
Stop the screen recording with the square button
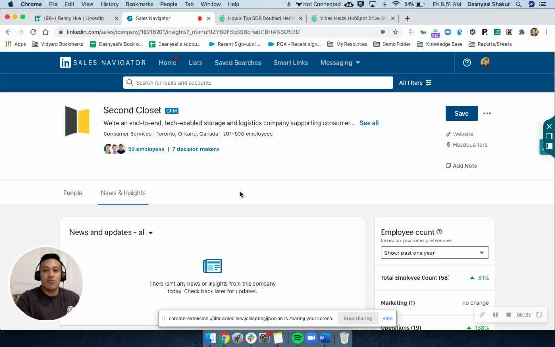coord(509,314)
